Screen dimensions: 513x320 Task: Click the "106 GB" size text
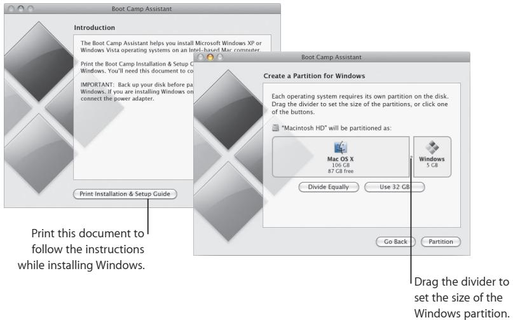click(x=341, y=165)
